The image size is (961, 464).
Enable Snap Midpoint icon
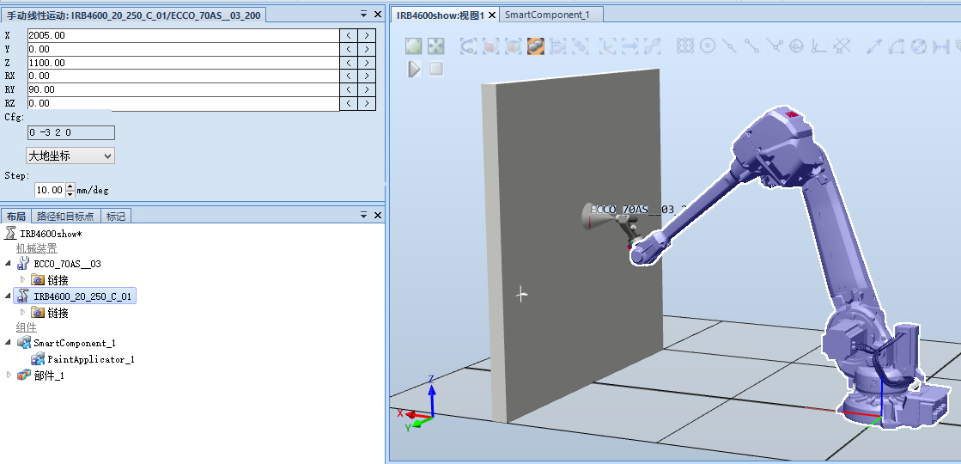tap(729, 46)
